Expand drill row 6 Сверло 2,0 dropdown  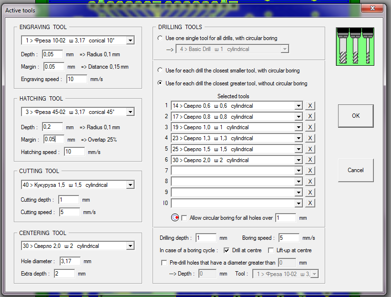tap(298, 160)
